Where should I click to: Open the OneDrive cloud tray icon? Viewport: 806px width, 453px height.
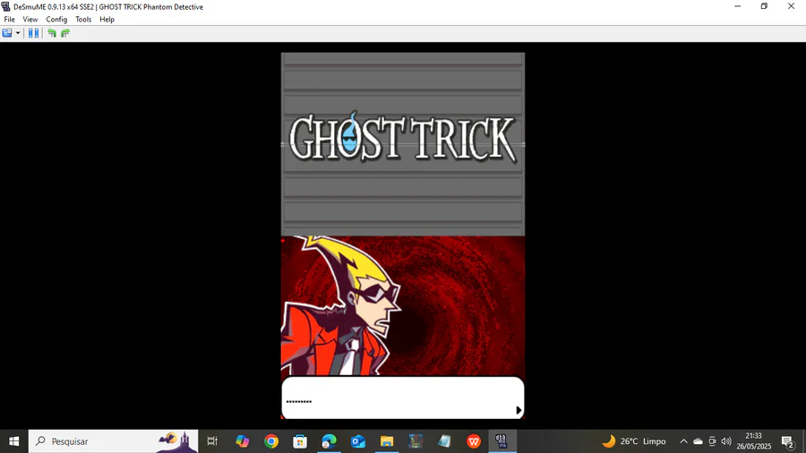pyautogui.click(x=698, y=441)
